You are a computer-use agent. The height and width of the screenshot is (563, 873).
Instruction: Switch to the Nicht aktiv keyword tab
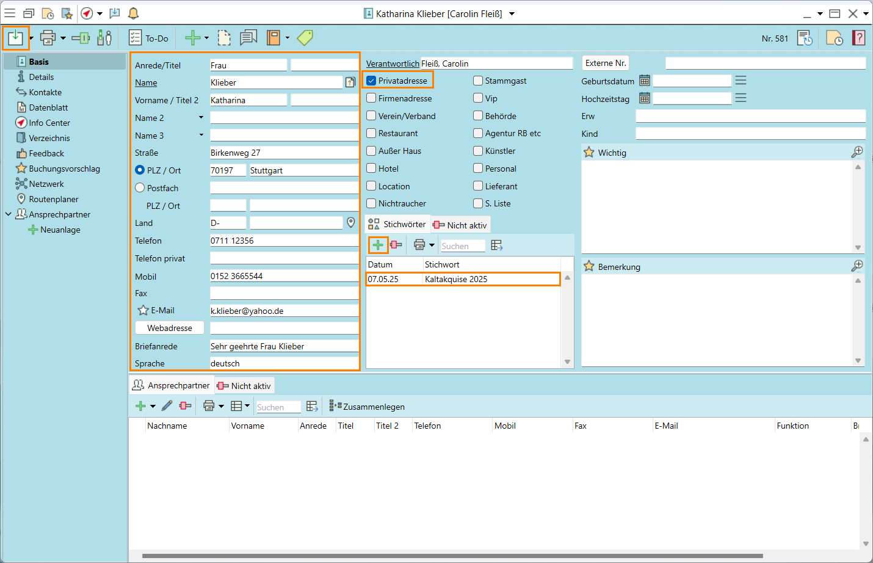pyautogui.click(x=460, y=225)
